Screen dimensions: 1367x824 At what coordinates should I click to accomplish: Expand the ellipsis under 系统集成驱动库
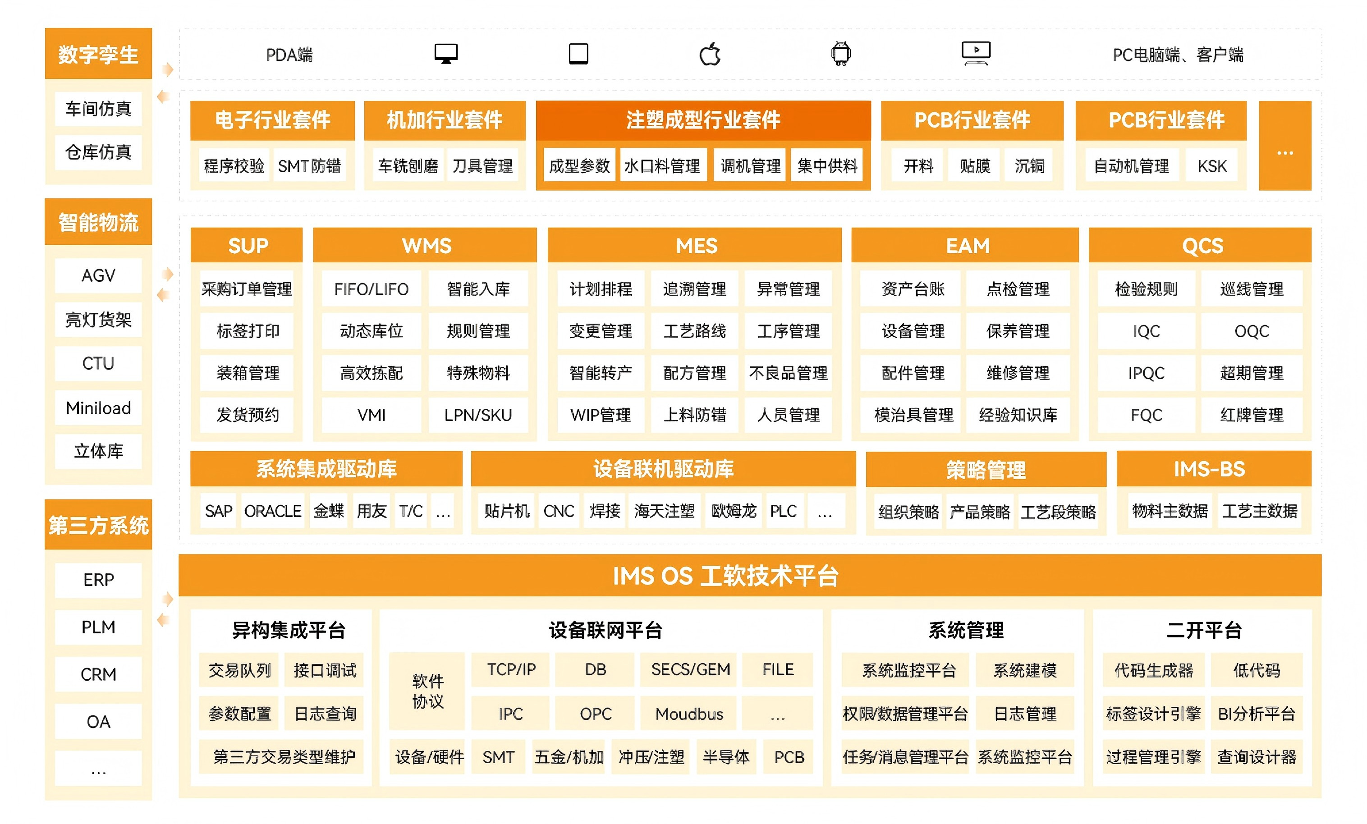(x=443, y=511)
